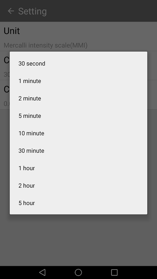Select the 5 hour option
The height and width of the screenshot is (279, 157).
78,203
